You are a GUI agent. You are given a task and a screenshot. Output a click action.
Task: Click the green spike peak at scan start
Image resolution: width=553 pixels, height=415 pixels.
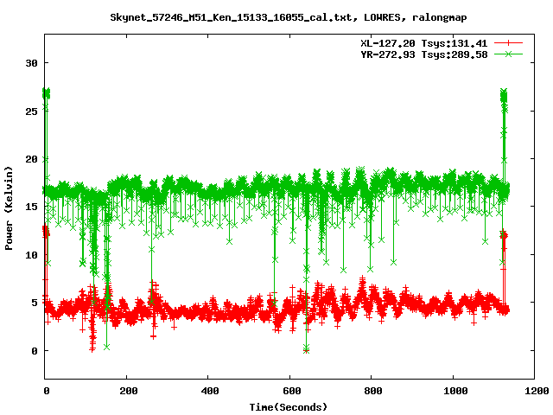pos(47,92)
